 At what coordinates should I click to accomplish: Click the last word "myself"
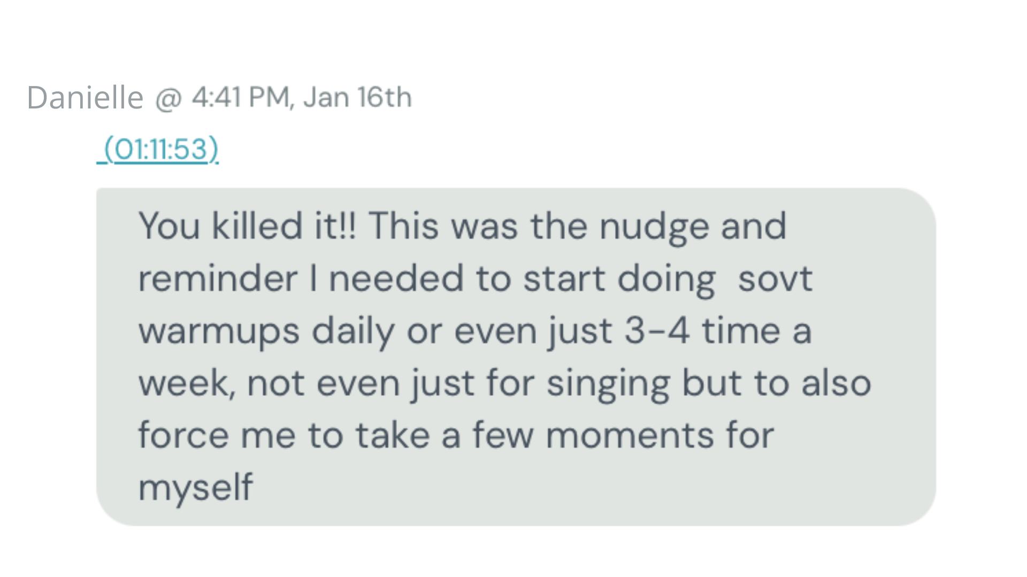click(x=195, y=488)
